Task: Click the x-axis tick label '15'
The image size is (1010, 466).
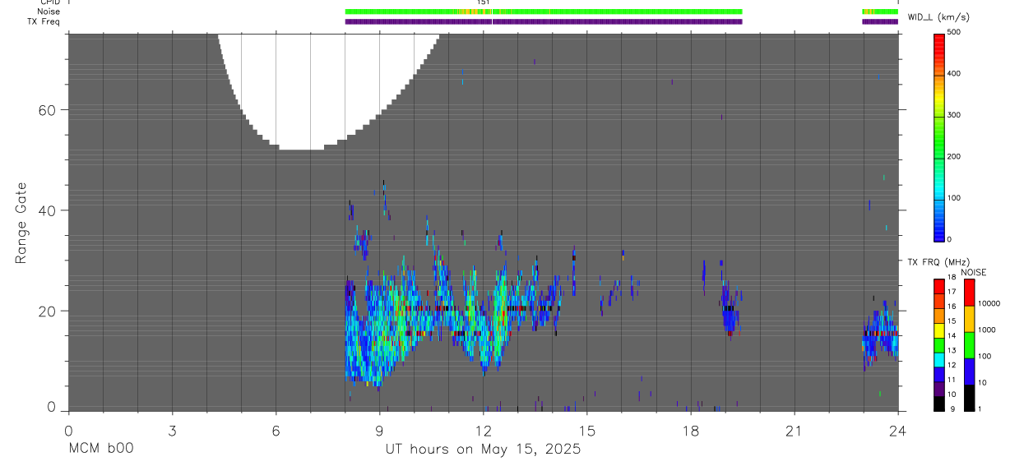Action: click(x=586, y=430)
